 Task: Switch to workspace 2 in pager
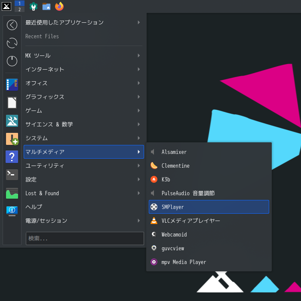[x=19, y=9]
